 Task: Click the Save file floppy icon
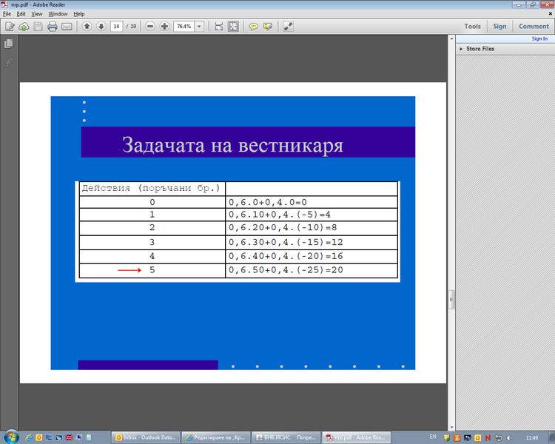point(38,27)
